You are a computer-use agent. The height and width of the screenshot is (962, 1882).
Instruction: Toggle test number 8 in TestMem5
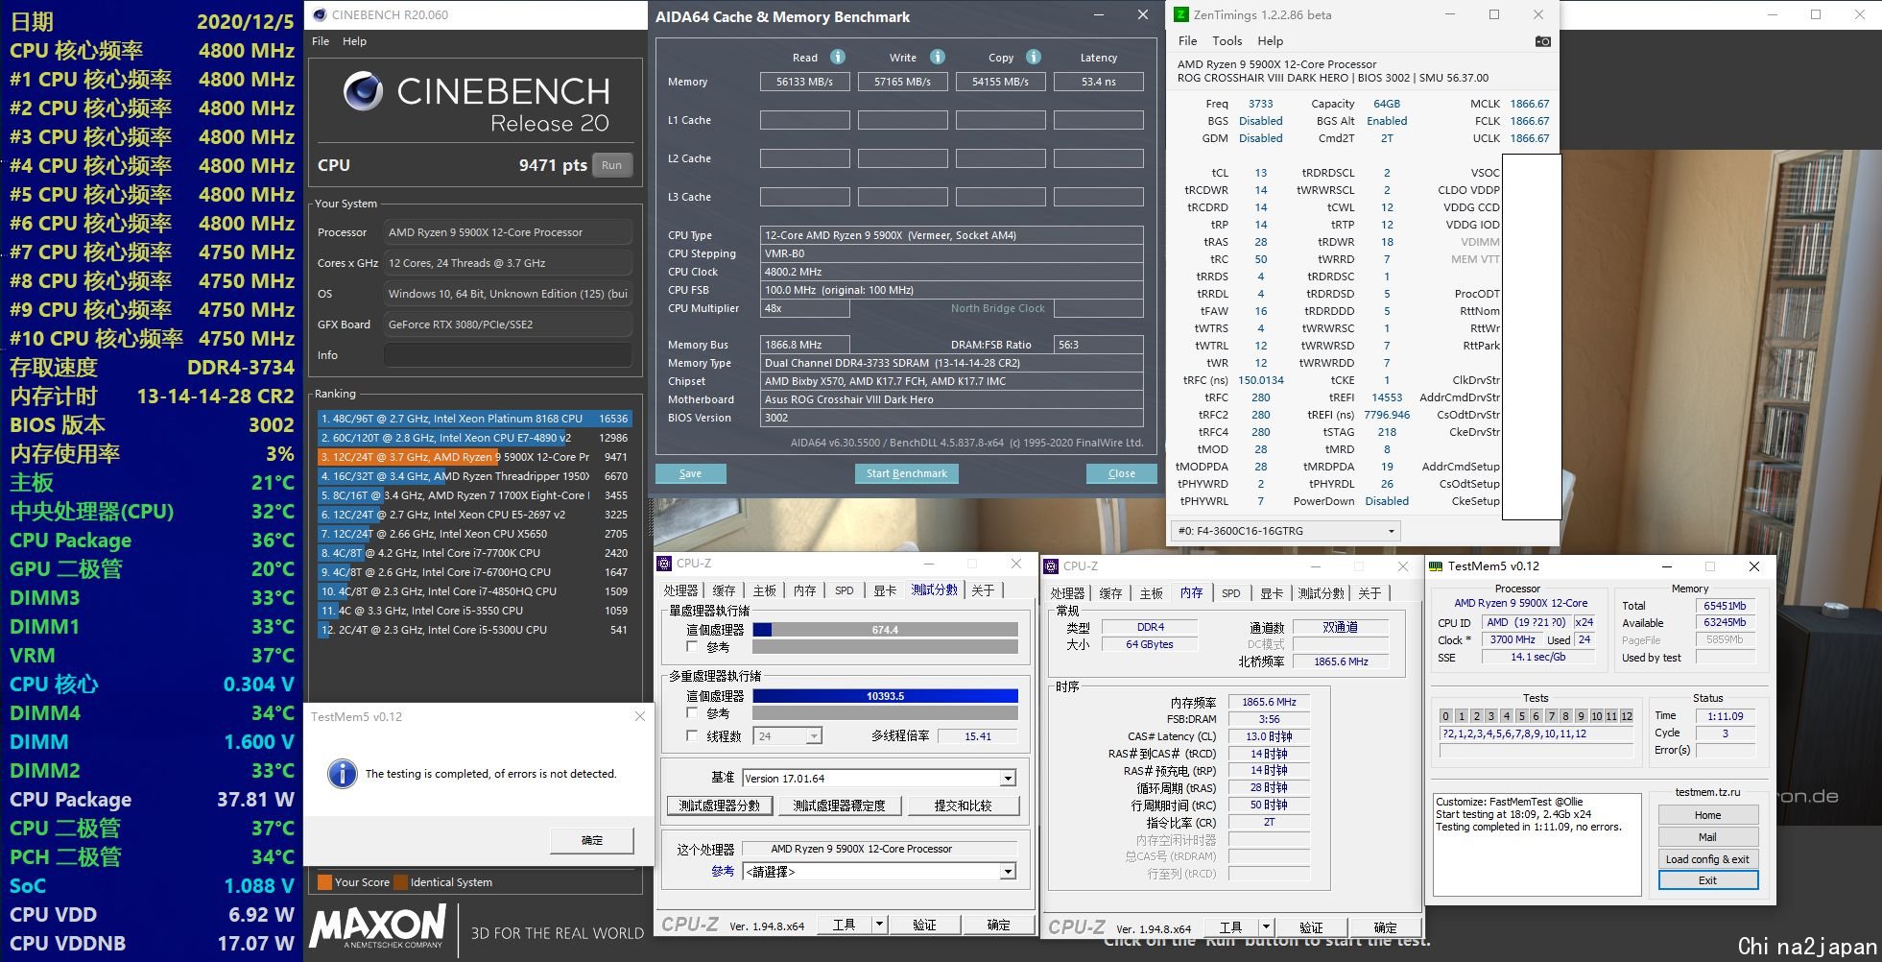point(1566,716)
